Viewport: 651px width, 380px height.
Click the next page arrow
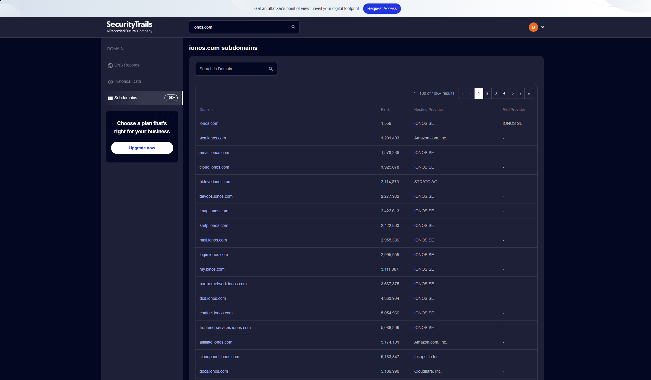521,93
